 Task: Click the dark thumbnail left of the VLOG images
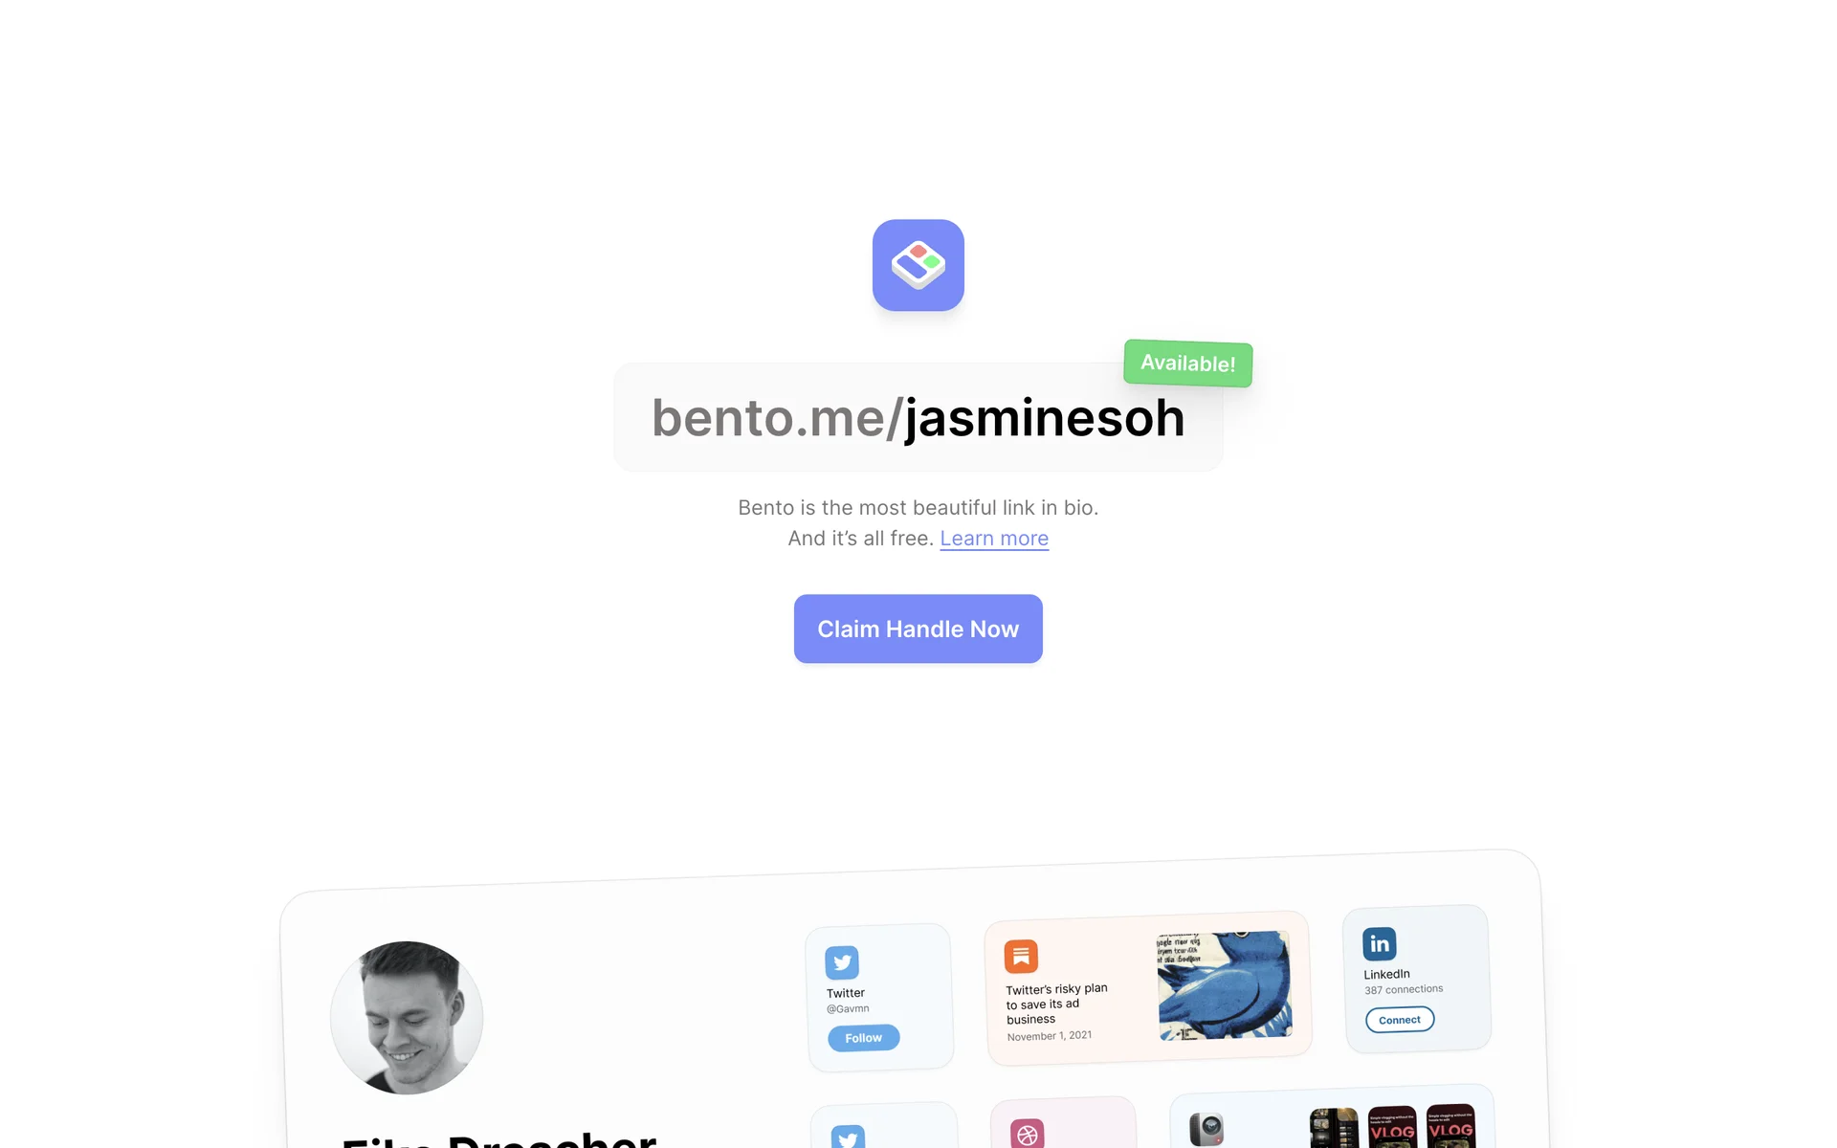1334,1128
